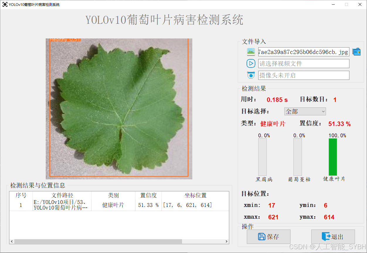Click the camera status field
The image size is (367, 253).
pyautogui.click(x=304, y=75)
